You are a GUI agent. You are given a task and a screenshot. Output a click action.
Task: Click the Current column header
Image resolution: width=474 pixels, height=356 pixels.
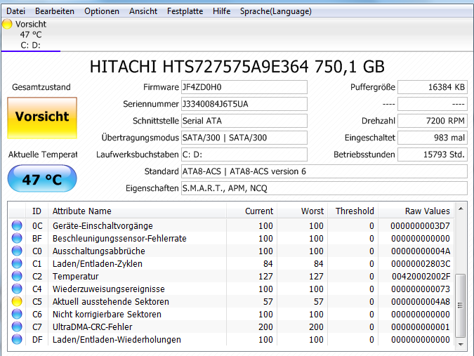[x=251, y=211]
